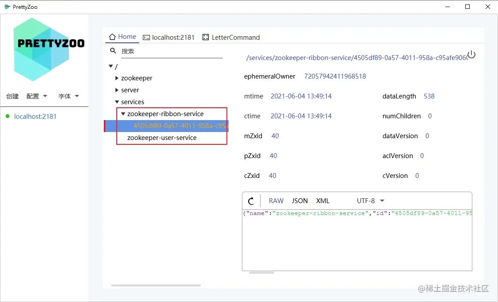Click the aclVersion value 0
Viewport: 498px width, 302px height.
coord(422,156)
